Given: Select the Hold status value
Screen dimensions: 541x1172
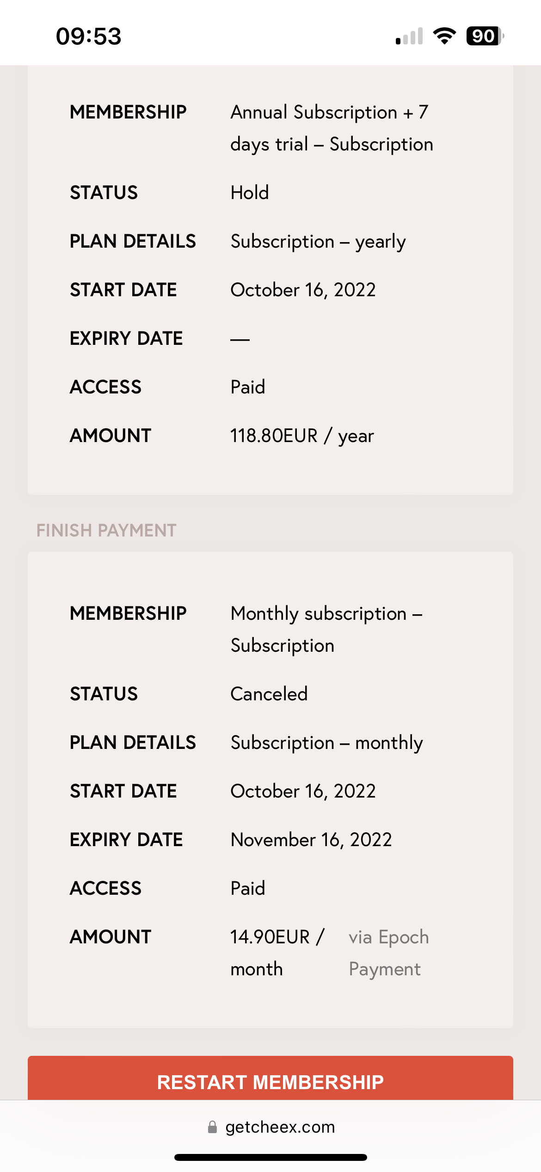Looking at the screenshot, I should pos(250,193).
